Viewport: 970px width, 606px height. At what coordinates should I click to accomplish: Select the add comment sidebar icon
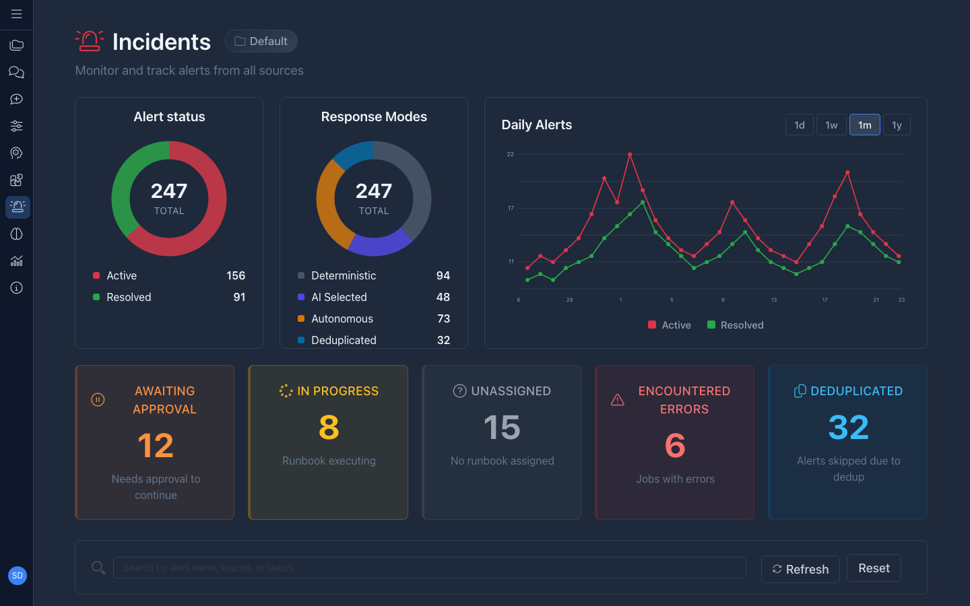(16, 99)
